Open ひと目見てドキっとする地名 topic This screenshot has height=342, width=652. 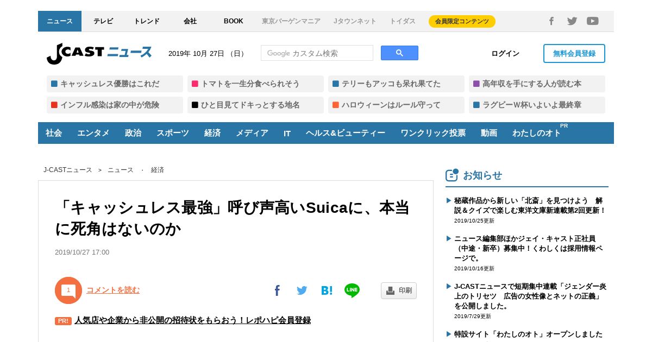(255, 105)
